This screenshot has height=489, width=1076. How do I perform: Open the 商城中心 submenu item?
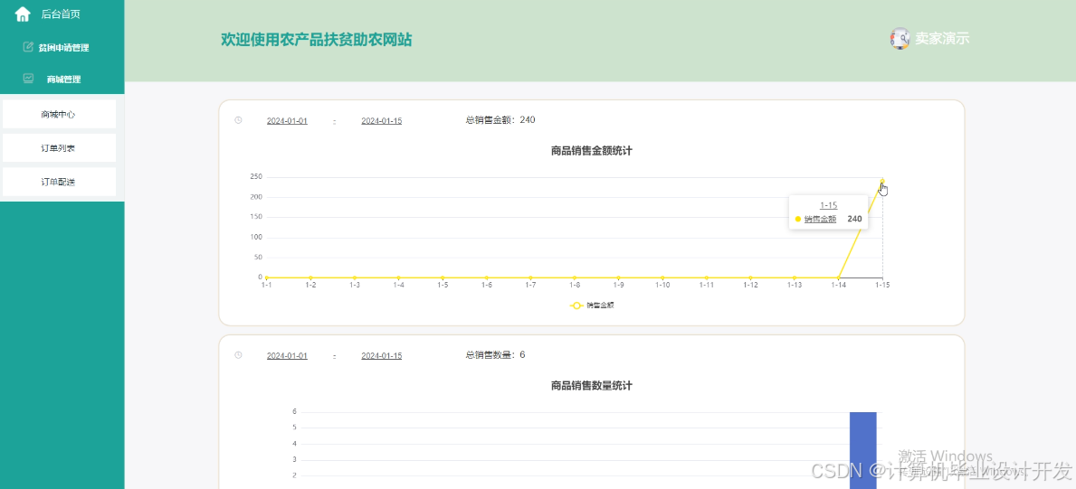click(59, 114)
